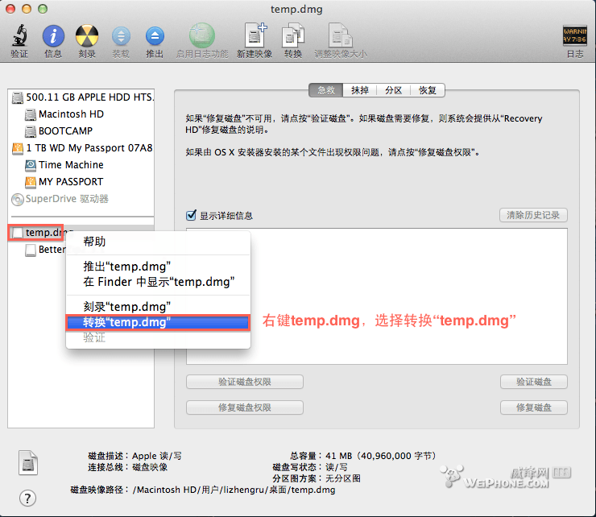
Task: Toggle the 显示详细信息 checkbox
Action: point(192,215)
